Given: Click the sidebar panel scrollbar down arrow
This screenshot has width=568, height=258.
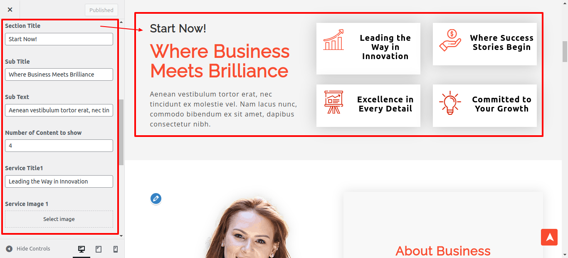Looking at the screenshot, I should (121, 236).
